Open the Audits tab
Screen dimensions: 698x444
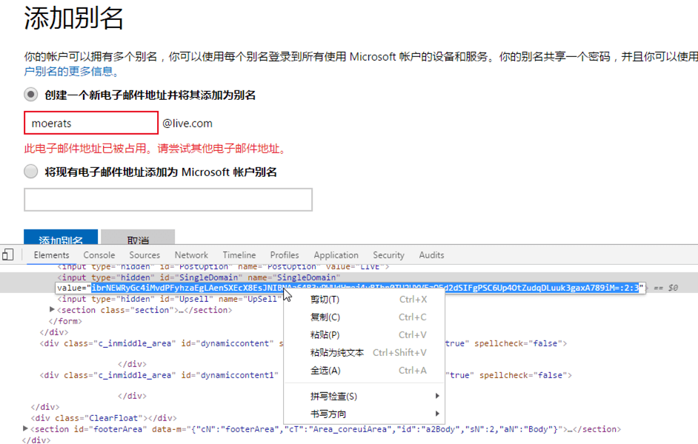click(431, 255)
